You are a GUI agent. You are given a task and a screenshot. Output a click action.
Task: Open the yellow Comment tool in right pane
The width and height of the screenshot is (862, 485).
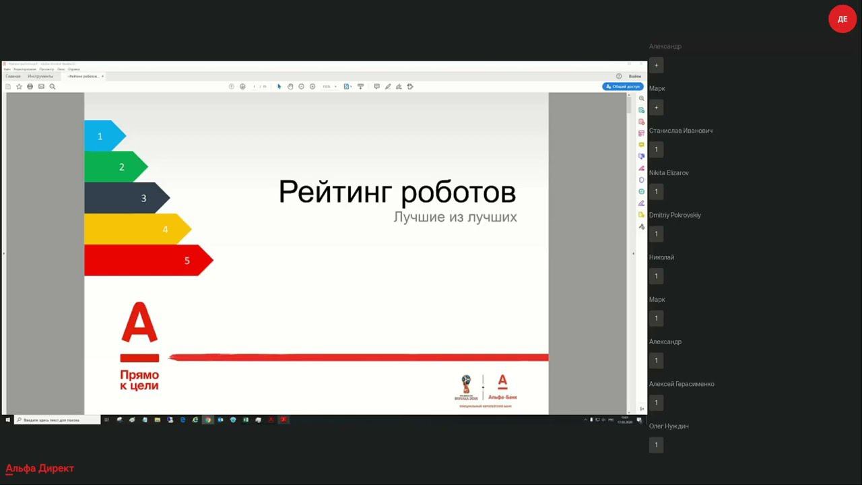642,145
